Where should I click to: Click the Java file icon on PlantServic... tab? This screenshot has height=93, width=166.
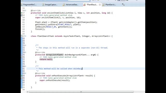coord(104,5)
